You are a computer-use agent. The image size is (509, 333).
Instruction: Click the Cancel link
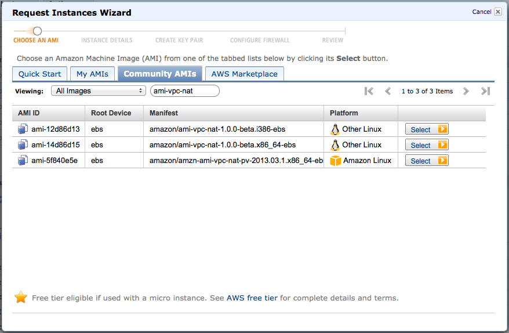[x=481, y=12]
